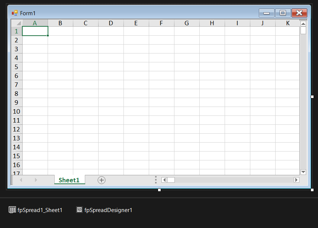This screenshot has width=318, height=228.
Task: Select column F header
Action: click(x=161, y=23)
